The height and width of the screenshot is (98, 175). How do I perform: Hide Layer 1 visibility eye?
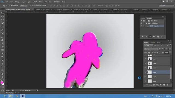click(145, 81)
